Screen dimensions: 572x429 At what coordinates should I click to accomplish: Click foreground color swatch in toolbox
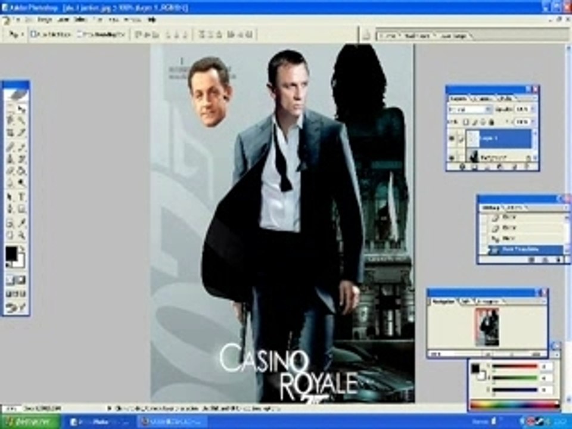[x=11, y=253]
